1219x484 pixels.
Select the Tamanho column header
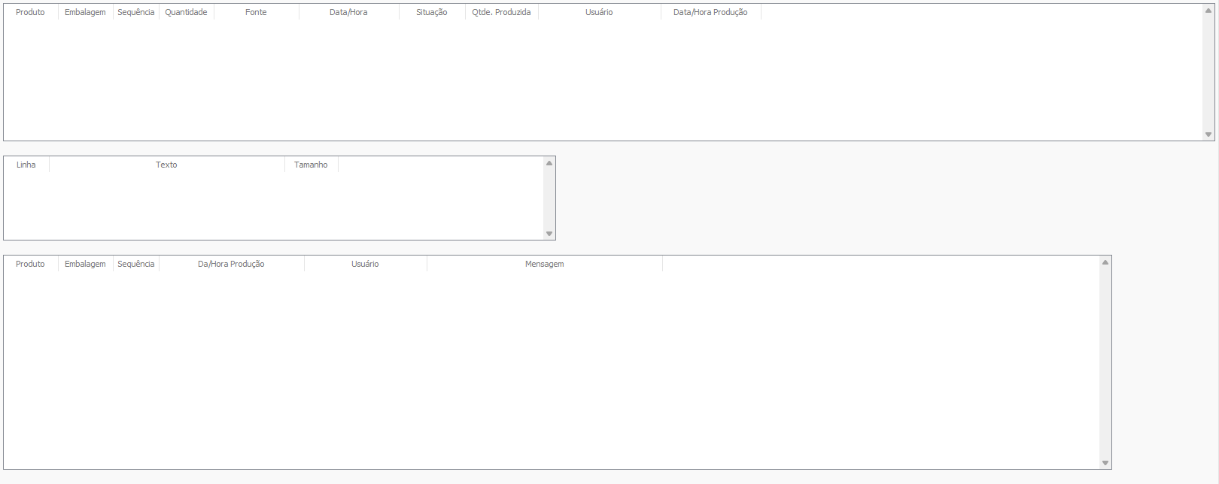[x=311, y=165]
